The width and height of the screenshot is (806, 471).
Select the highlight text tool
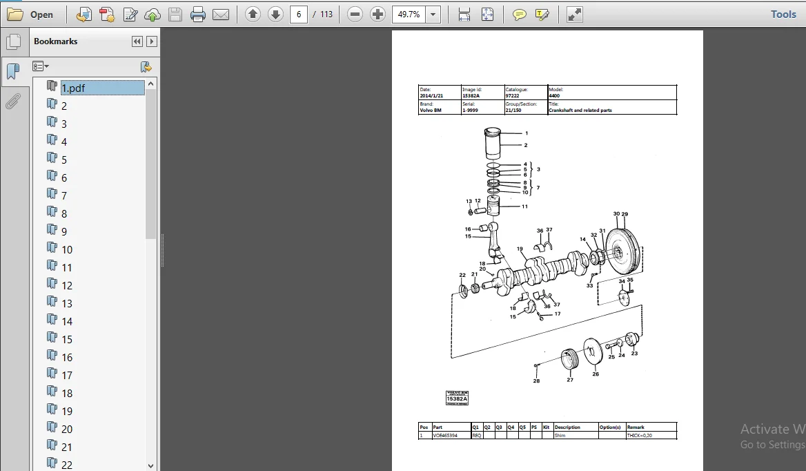coord(542,15)
